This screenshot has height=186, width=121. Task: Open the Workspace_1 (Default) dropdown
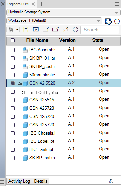click(54, 21)
